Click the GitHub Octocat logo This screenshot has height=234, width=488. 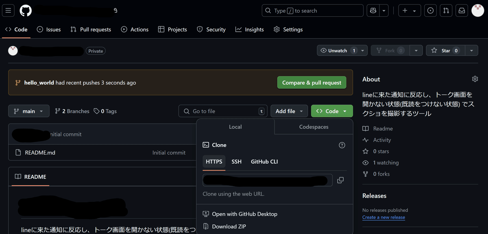click(25, 11)
